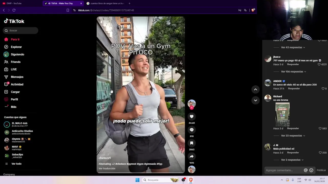Open the #gymrat hashtag
328x184 pixels.
[x=131, y=164]
